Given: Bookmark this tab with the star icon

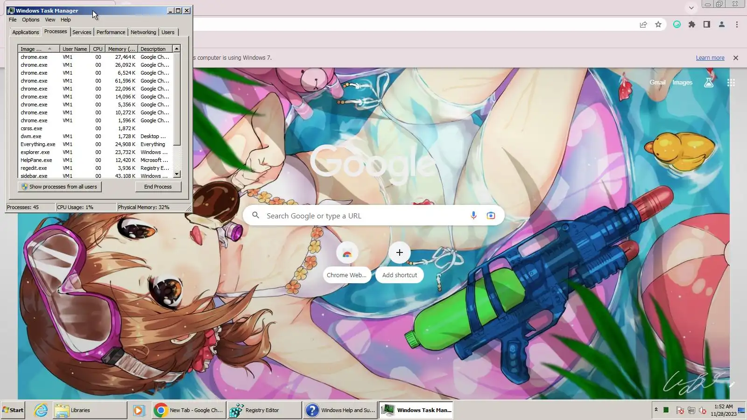Looking at the screenshot, I should (x=658, y=25).
